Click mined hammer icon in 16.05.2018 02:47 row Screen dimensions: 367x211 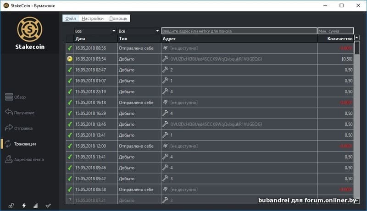(x=165, y=70)
